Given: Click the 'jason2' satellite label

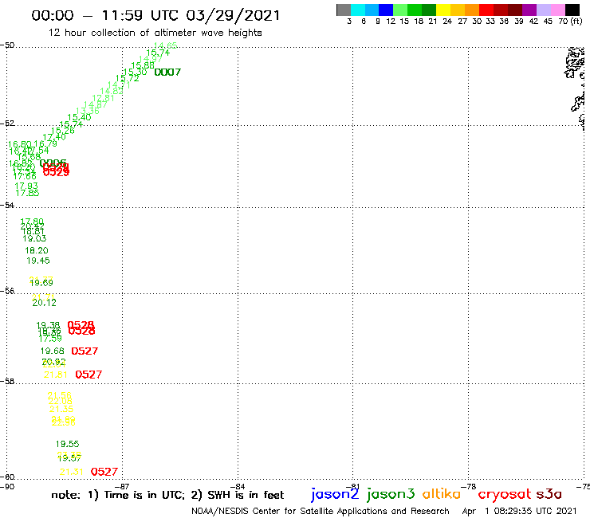Looking at the screenshot, I should (335, 494).
